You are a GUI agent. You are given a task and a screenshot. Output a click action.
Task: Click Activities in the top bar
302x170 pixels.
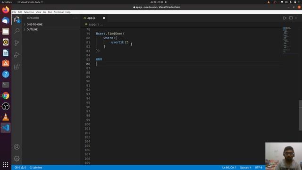coord(7,2)
